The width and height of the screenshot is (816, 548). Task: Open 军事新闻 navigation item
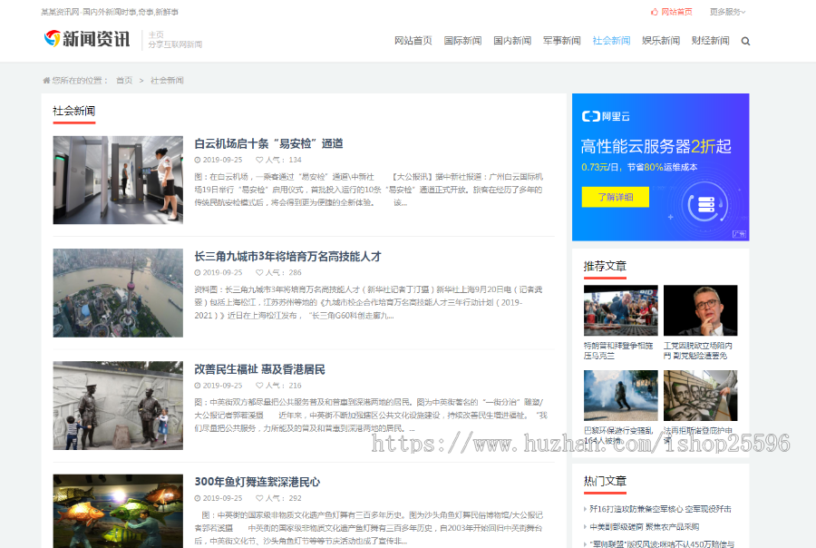561,41
